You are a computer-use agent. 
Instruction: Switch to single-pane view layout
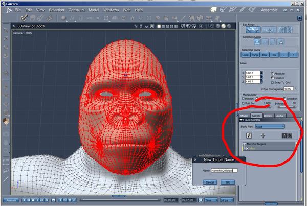point(159,26)
